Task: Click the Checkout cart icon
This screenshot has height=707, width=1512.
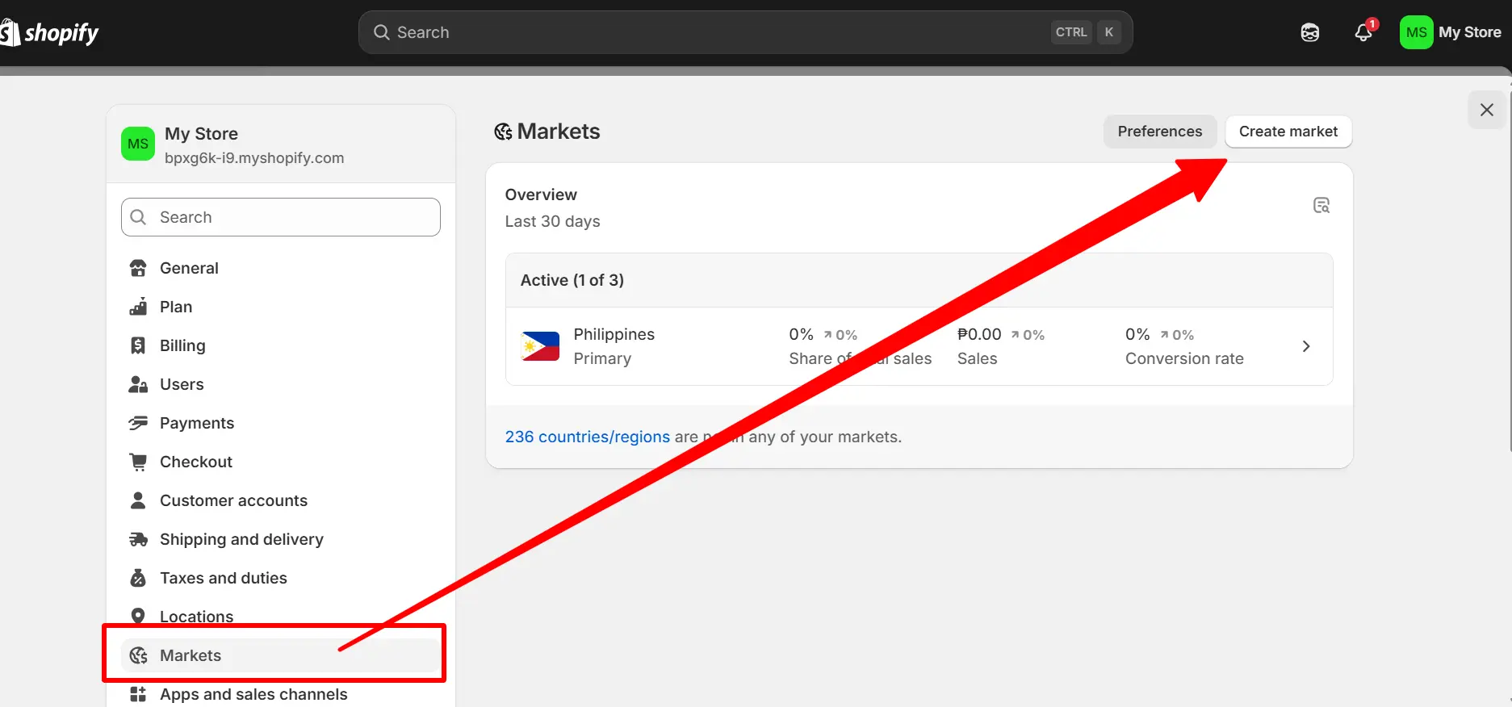Action: (x=138, y=462)
